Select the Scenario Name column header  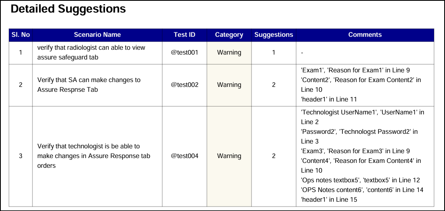click(x=97, y=35)
